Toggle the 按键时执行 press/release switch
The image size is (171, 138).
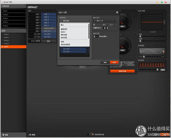tap(106, 28)
